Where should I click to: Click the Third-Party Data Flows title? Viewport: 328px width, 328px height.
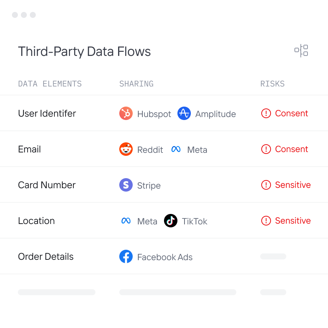coord(85,51)
